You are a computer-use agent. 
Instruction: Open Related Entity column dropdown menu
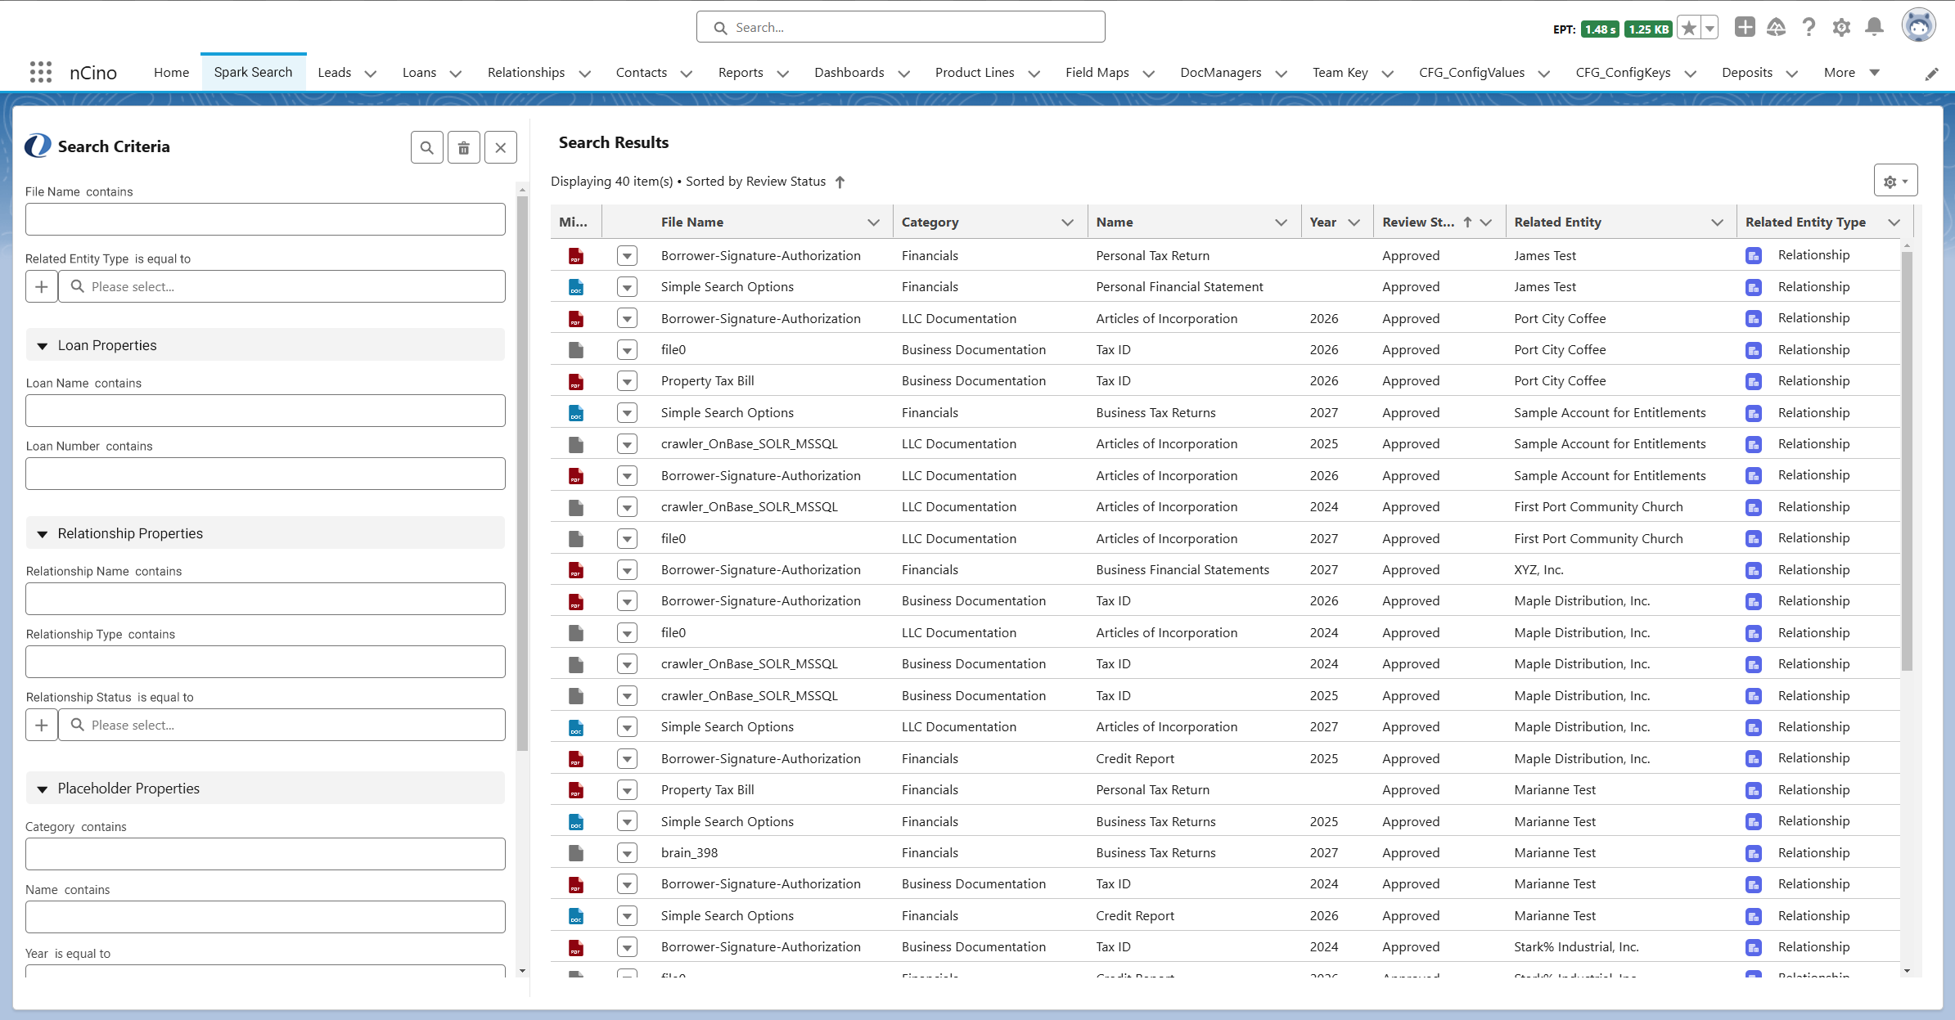(1717, 222)
